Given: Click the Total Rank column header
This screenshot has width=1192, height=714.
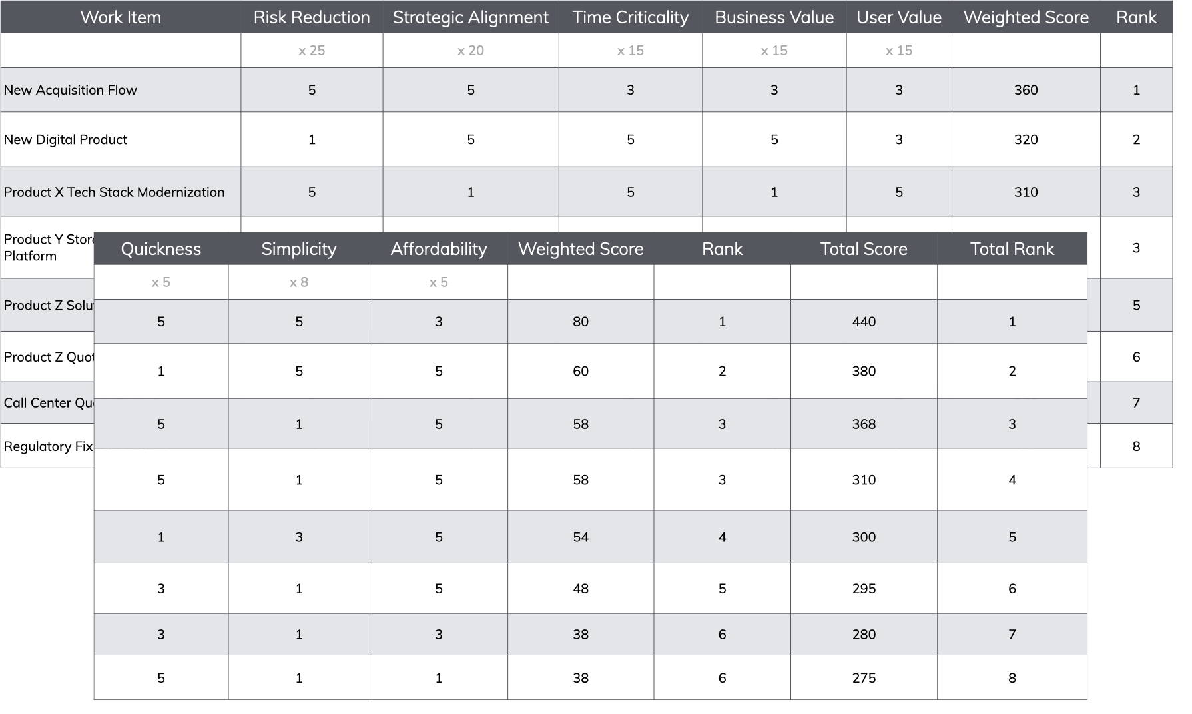Looking at the screenshot, I should pos(1012,248).
